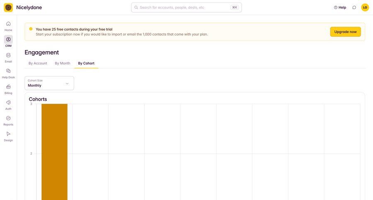Go to Billing in the sidebar
Screen dimensions: 373x200
click(8, 87)
